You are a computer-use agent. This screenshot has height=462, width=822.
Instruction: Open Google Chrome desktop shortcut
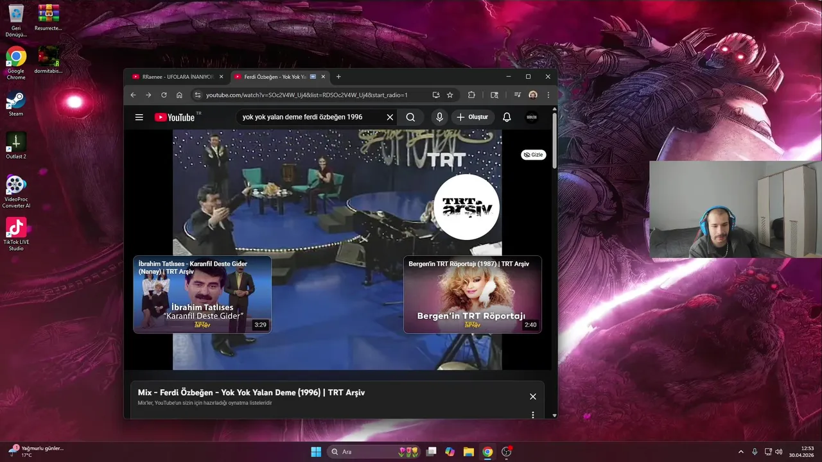(16, 64)
